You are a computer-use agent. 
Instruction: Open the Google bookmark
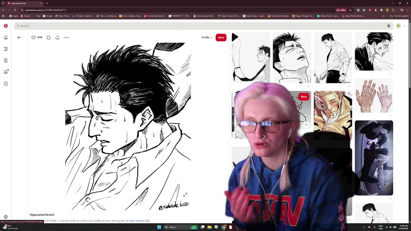pos(48,16)
